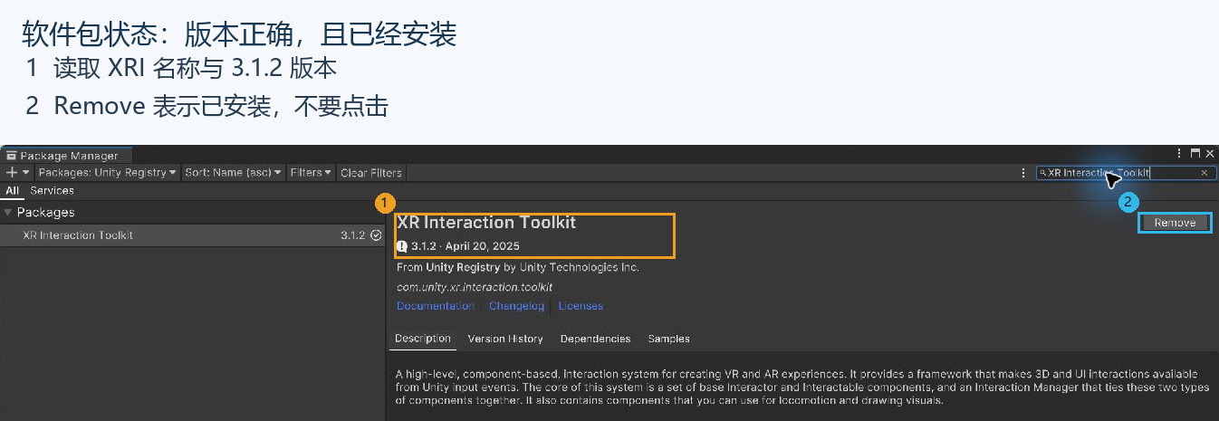Image resolution: width=1219 pixels, height=421 pixels.
Task: Open the Description tab
Action: [x=423, y=339]
